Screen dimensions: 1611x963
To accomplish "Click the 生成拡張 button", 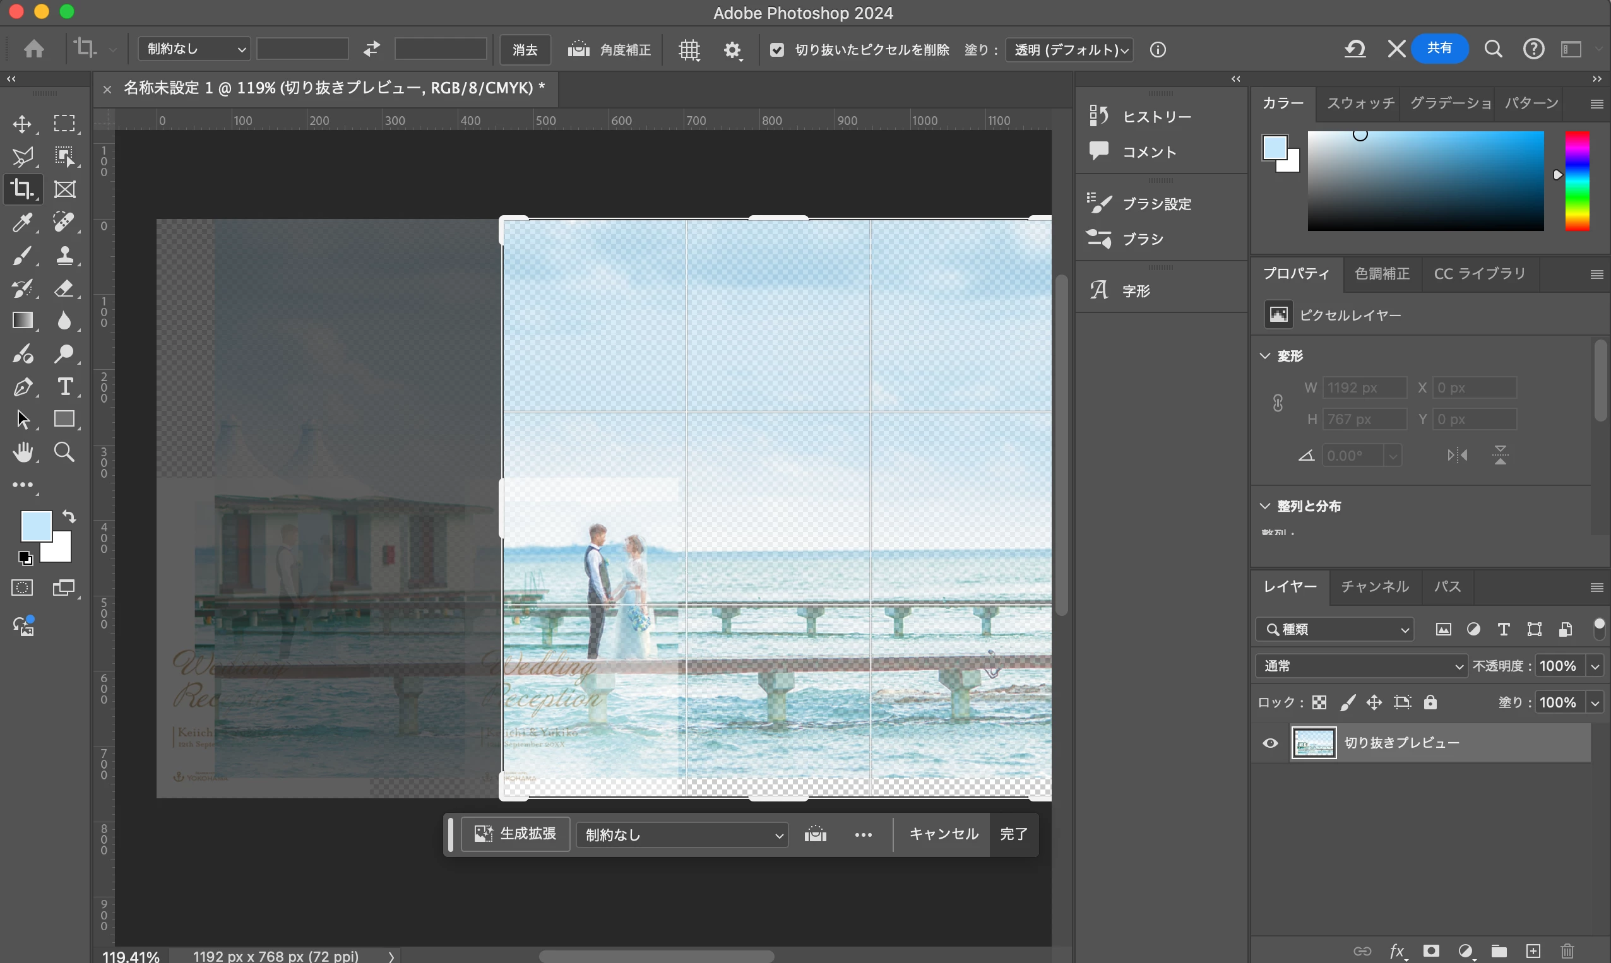I will (x=515, y=834).
